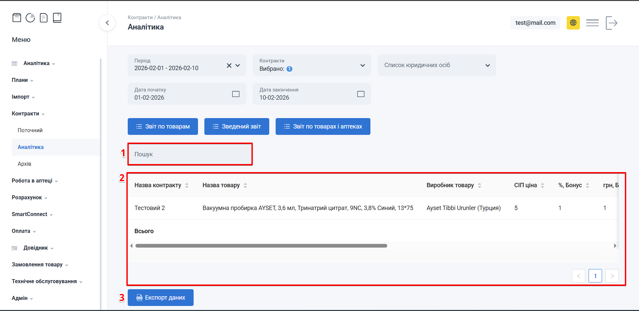
Task: Click the Зведений звіт button
Action: (x=237, y=126)
